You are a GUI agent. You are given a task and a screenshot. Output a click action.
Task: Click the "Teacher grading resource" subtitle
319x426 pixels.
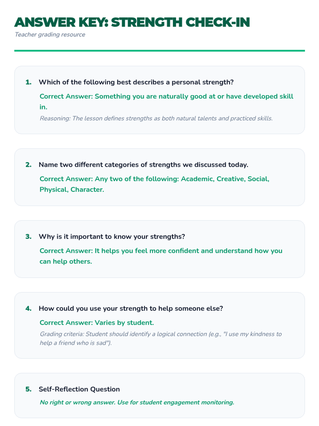(x=50, y=35)
